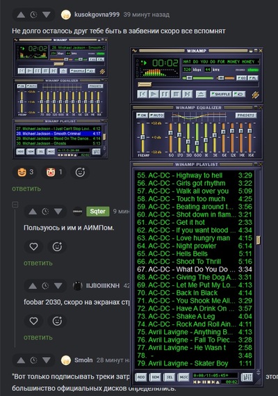Click the eject button in large Winamp
Viewport: 278px width, 396px height.
tap(201, 95)
